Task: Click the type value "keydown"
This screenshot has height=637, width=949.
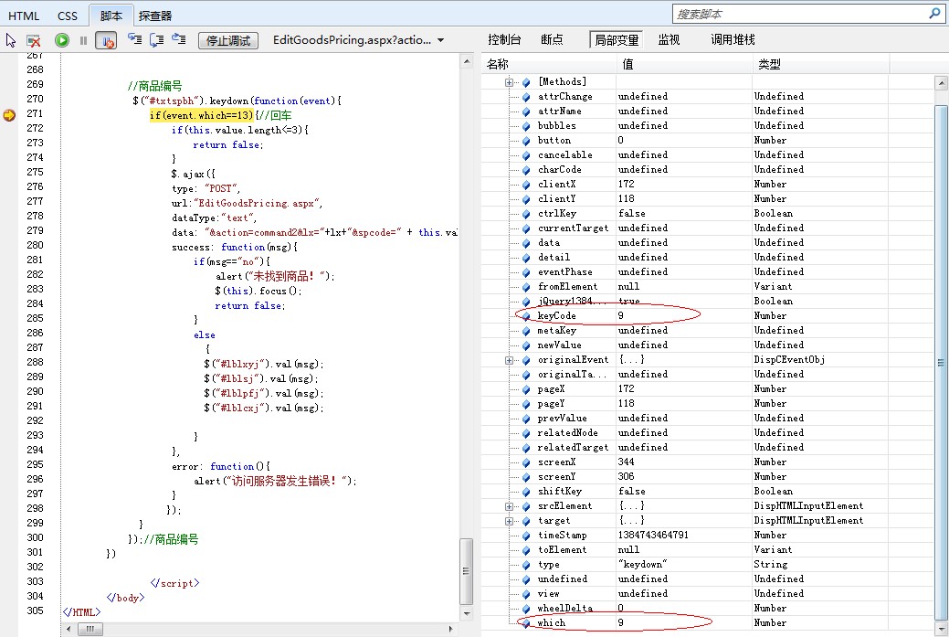Action: pos(642,564)
